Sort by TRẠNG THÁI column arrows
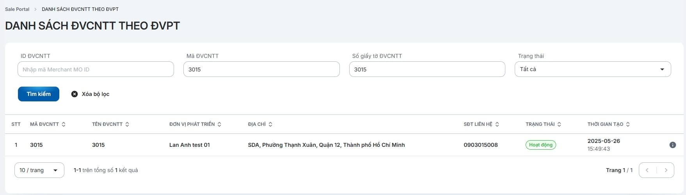This screenshot has width=686, height=195. 559,124
